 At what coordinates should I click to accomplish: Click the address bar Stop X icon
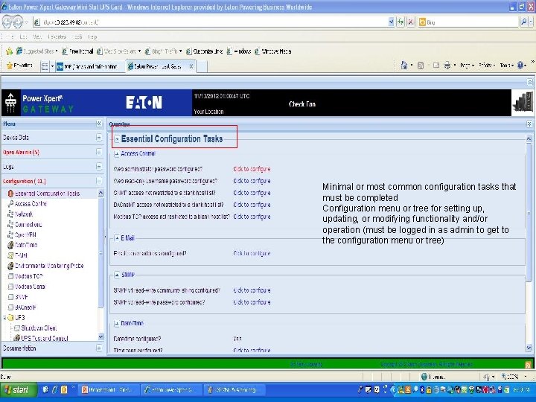pyautogui.click(x=410, y=22)
